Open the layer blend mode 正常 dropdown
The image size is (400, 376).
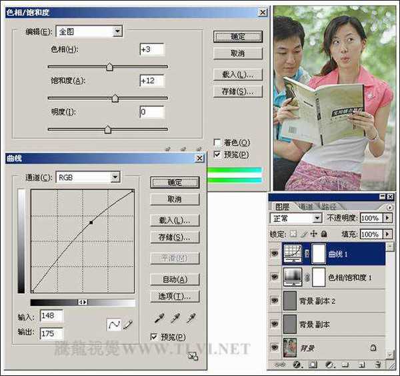point(317,218)
